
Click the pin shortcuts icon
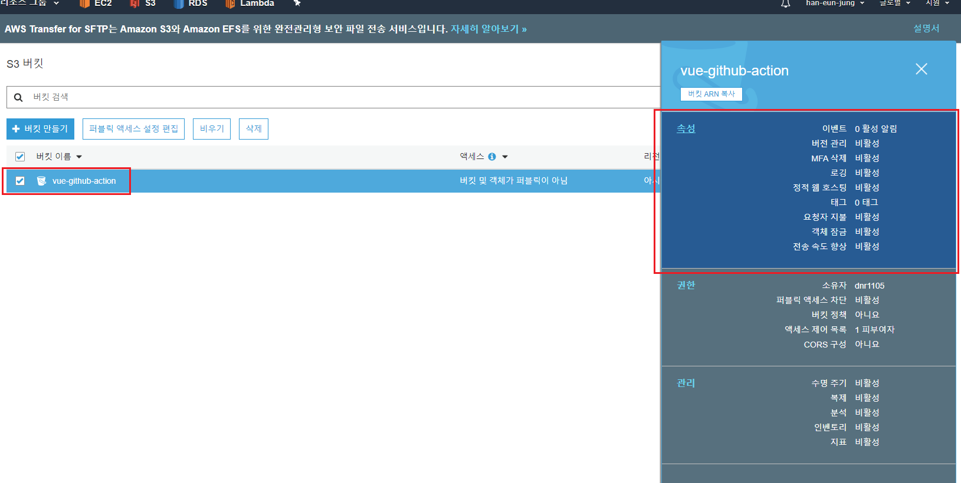click(297, 4)
